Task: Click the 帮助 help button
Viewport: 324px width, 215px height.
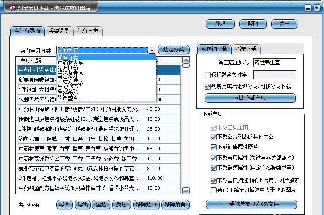Action: point(253,24)
